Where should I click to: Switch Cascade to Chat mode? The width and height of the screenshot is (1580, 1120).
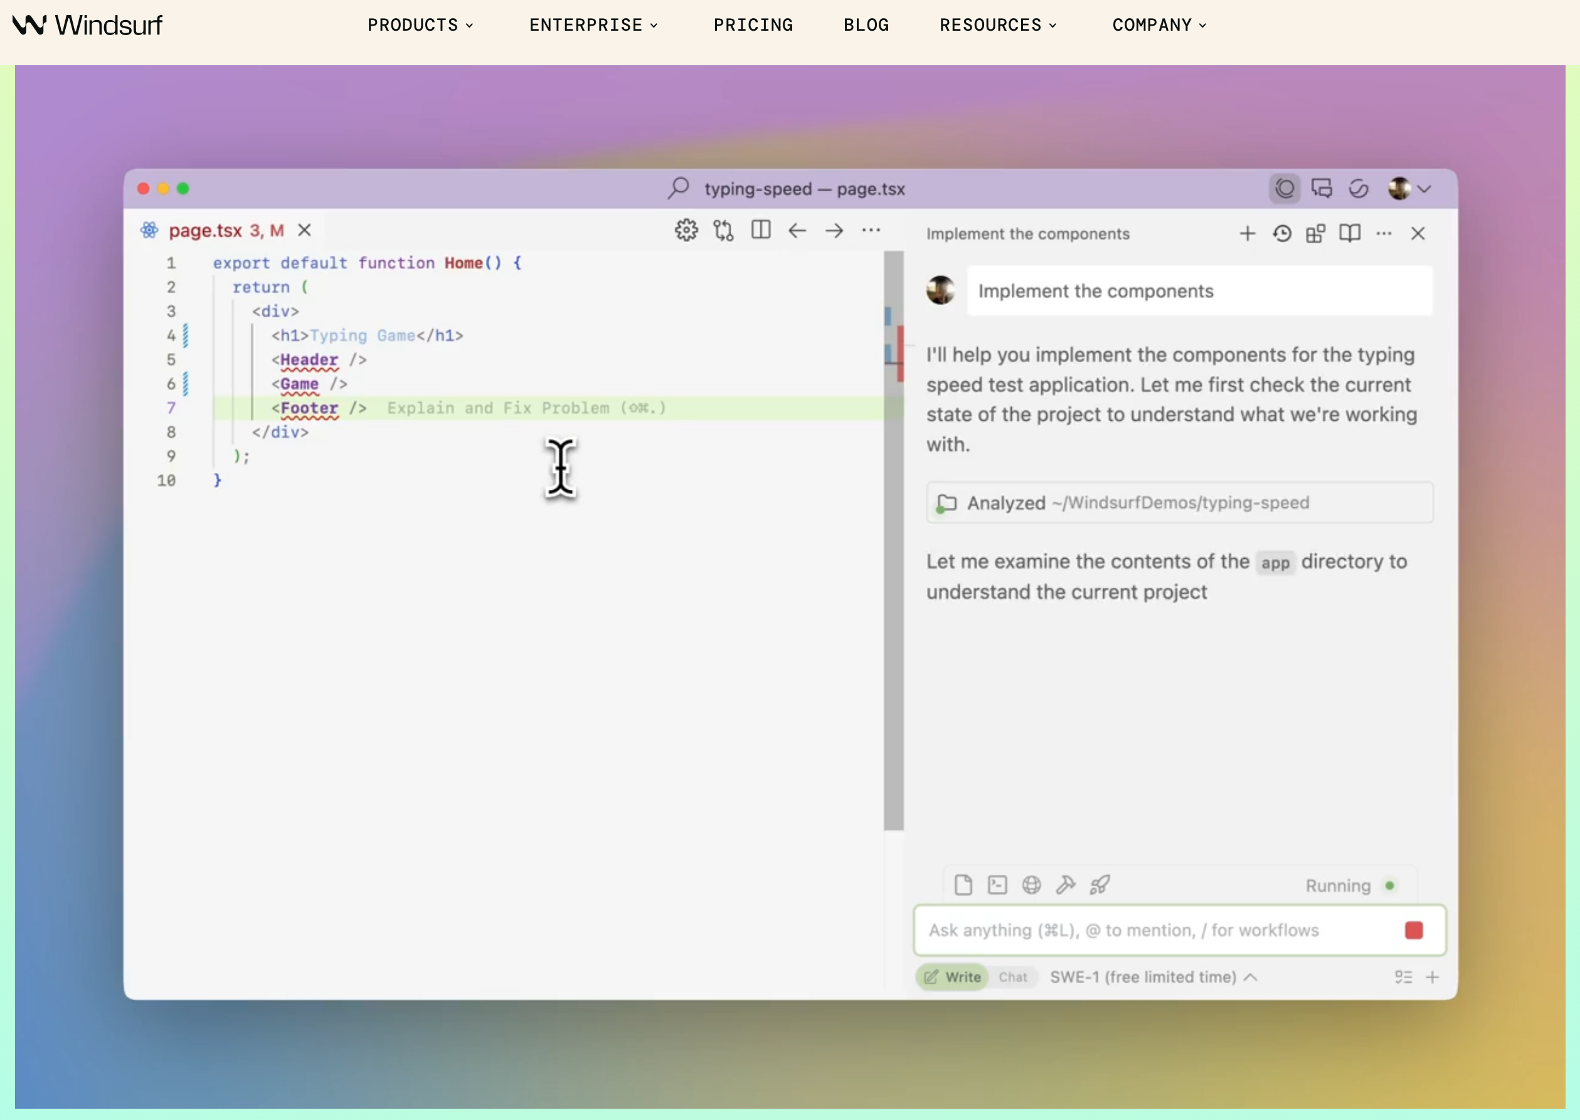1012,977
